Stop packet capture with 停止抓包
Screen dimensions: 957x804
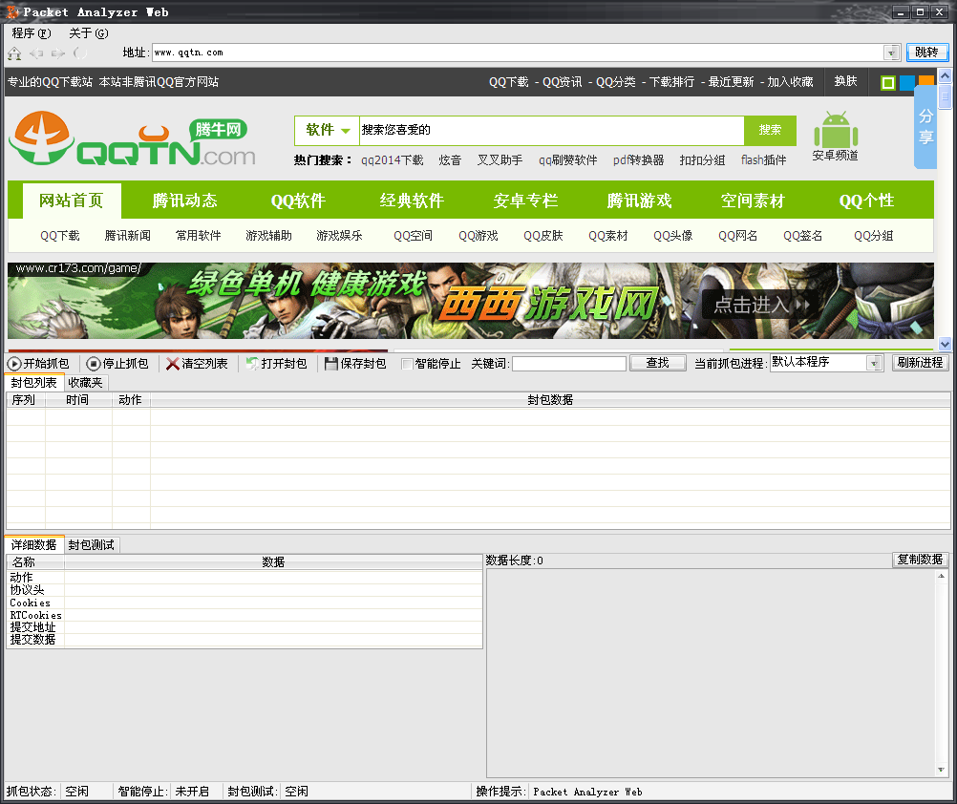coord(117,364)
